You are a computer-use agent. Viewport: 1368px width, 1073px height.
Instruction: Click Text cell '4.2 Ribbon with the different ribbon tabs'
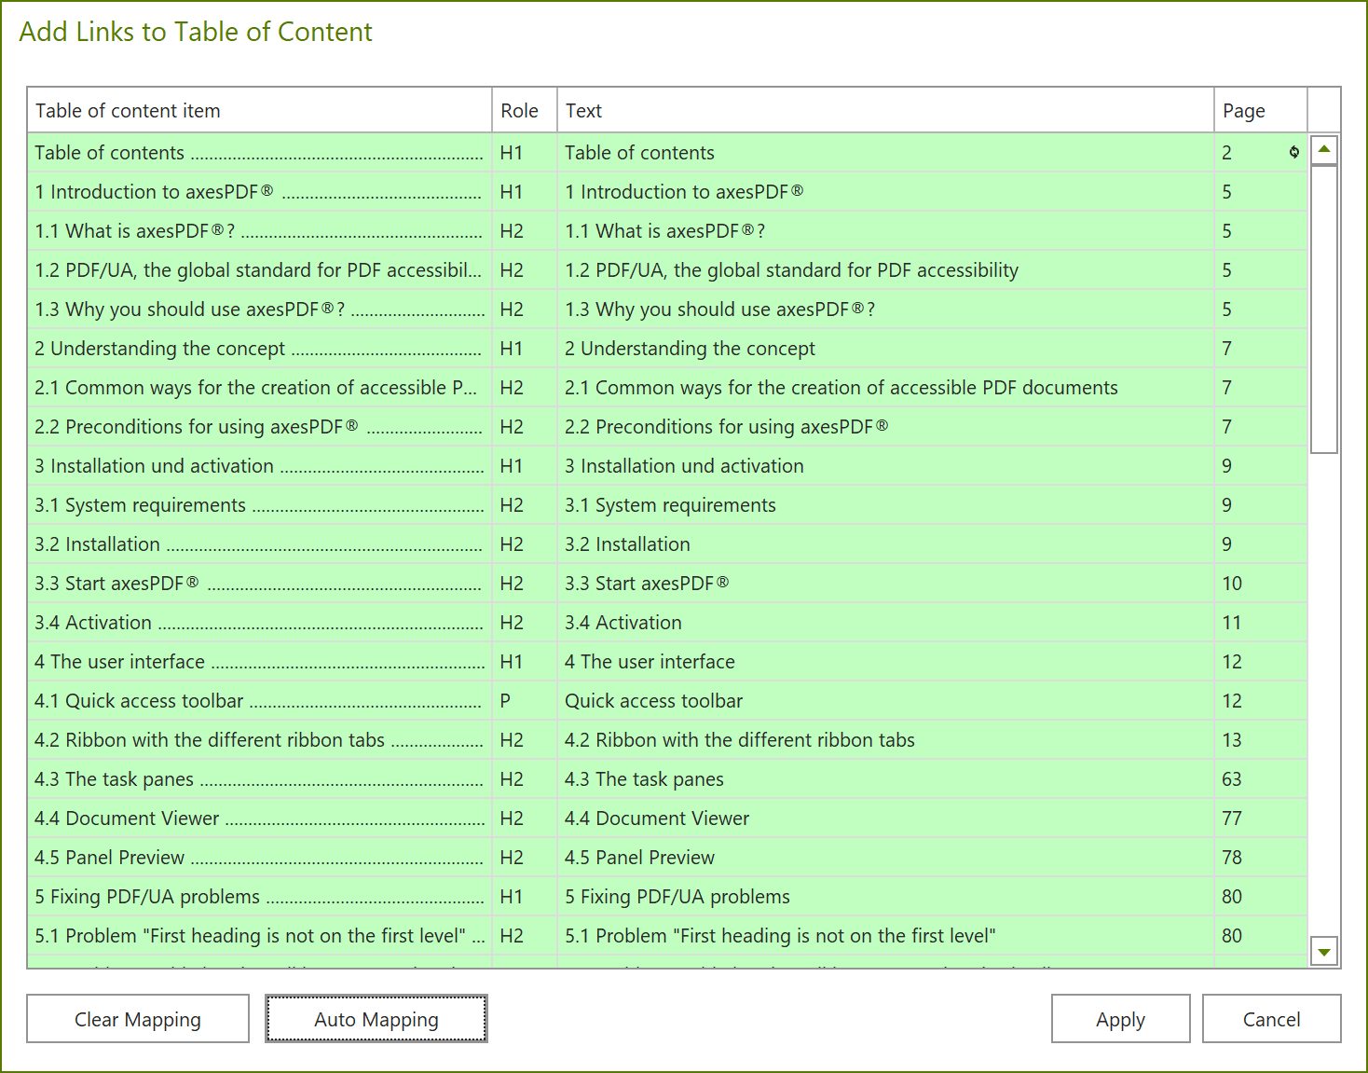pos(886,740)
